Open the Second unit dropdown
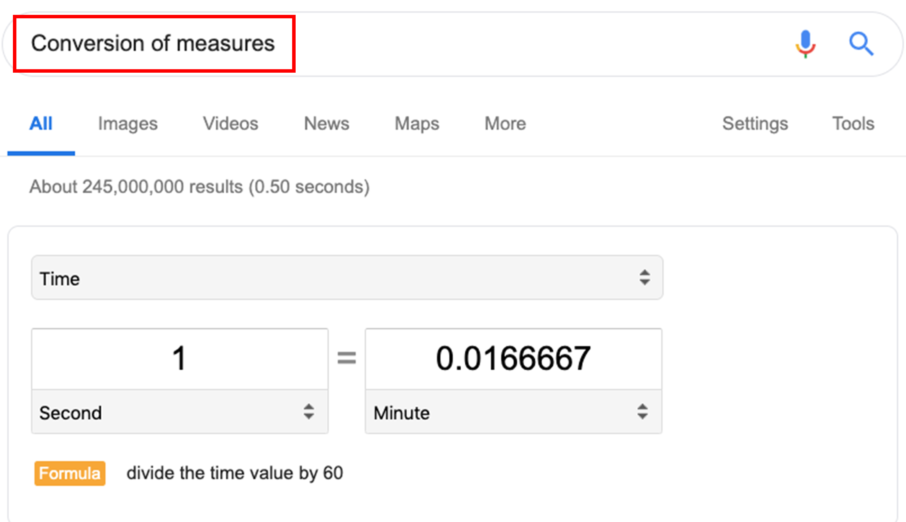 pos(180,412)
